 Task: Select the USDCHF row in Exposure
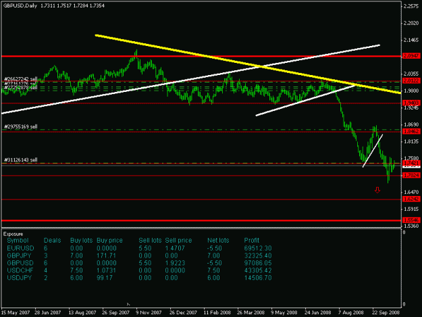click(x=139, y=270)
